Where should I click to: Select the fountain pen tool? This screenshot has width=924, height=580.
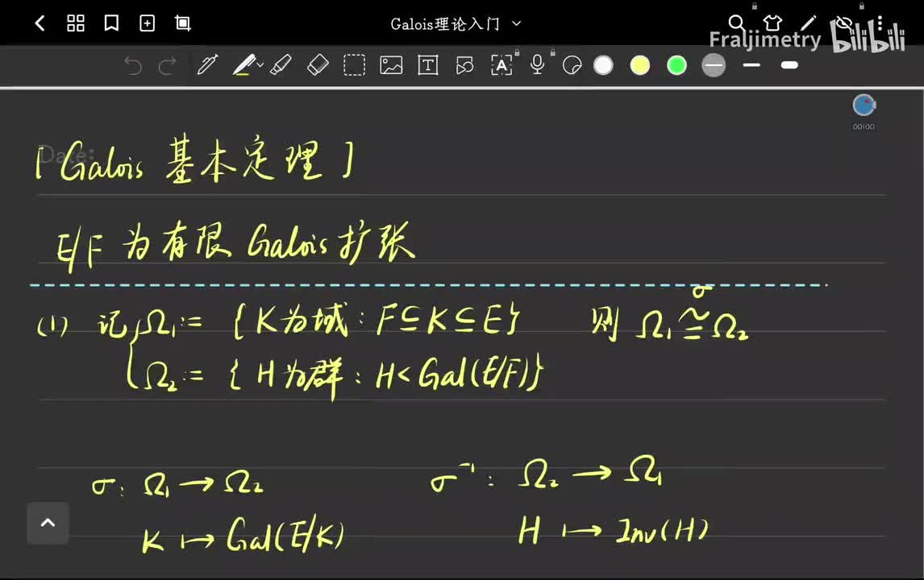pyautogui.click(x=207, y=64)
